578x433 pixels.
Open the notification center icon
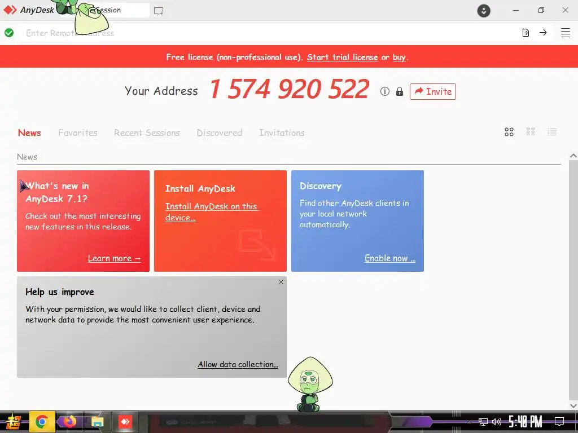(x=559, y=421)
